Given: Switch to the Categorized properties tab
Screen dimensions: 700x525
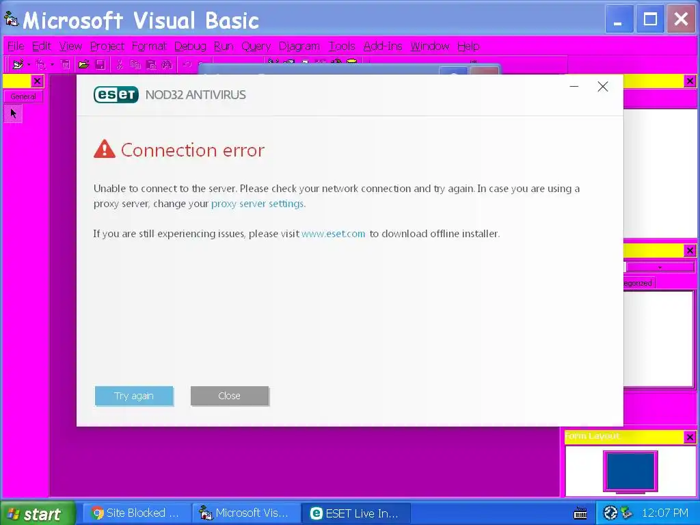Looking at the screenshot, I should pyautogui.click(x=638, y=283).
